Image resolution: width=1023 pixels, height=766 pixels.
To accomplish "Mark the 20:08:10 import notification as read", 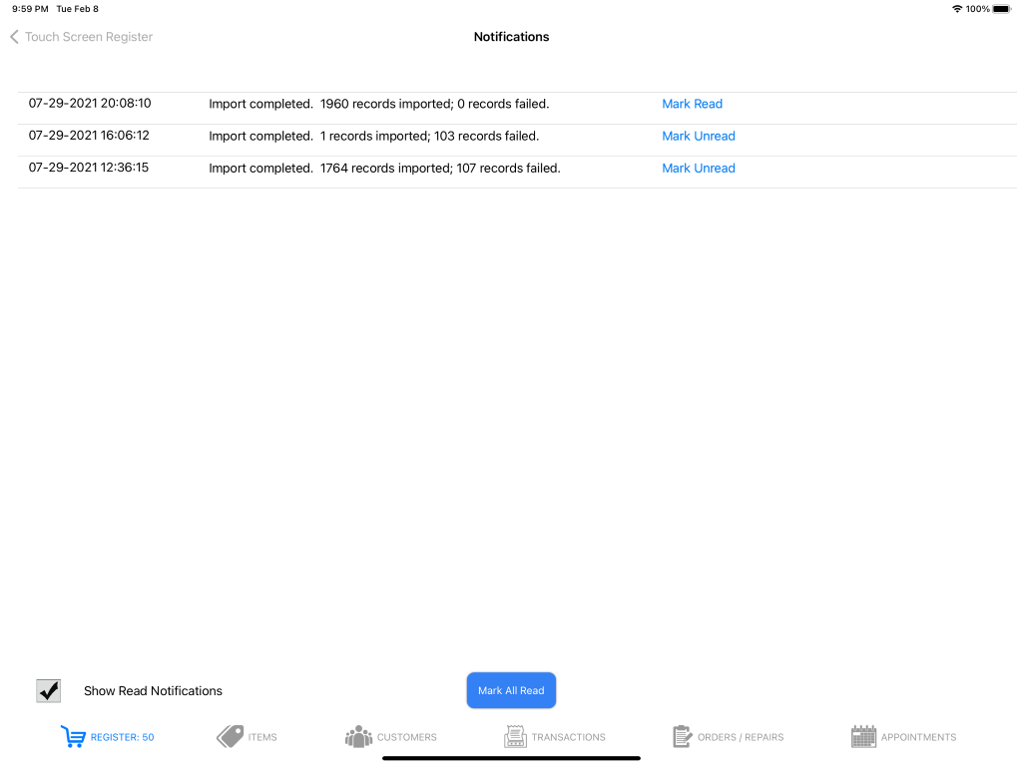I will (x=692, y=104).
